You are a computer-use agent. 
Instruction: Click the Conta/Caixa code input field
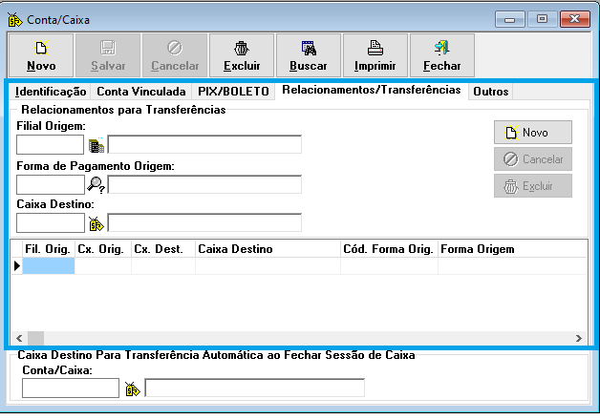coord(70,388)
